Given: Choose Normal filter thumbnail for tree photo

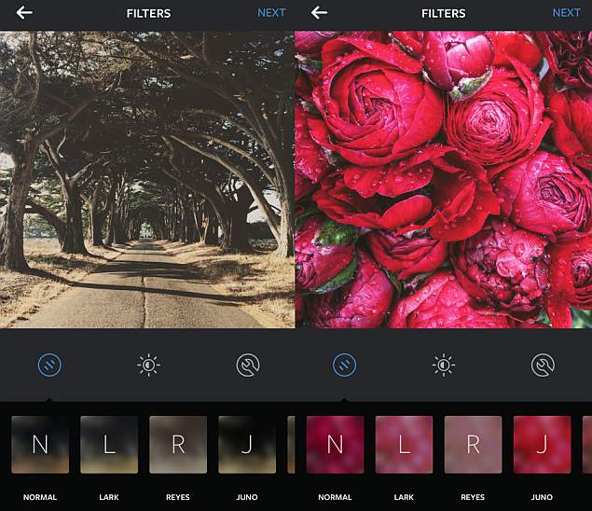Looking at the screenshot, I should (x=40, y=445).
